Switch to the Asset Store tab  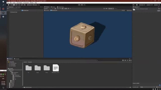pyautogui.click(x=60, y=7)
